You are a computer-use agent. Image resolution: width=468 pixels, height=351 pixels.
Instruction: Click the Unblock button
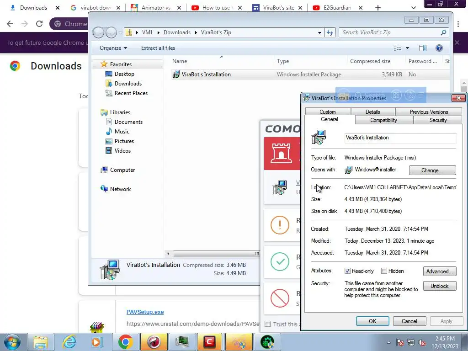click(439, 286)
